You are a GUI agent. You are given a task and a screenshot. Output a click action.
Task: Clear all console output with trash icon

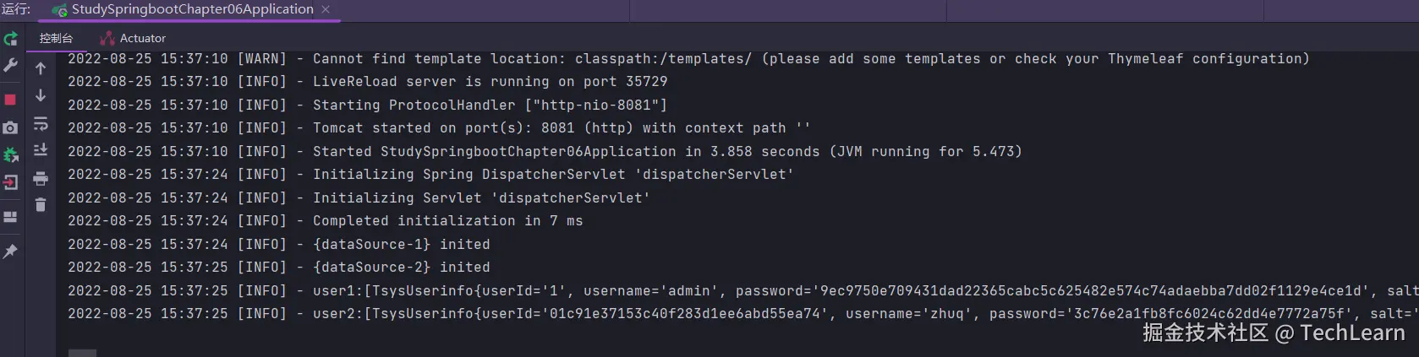[x=40, y=204]
